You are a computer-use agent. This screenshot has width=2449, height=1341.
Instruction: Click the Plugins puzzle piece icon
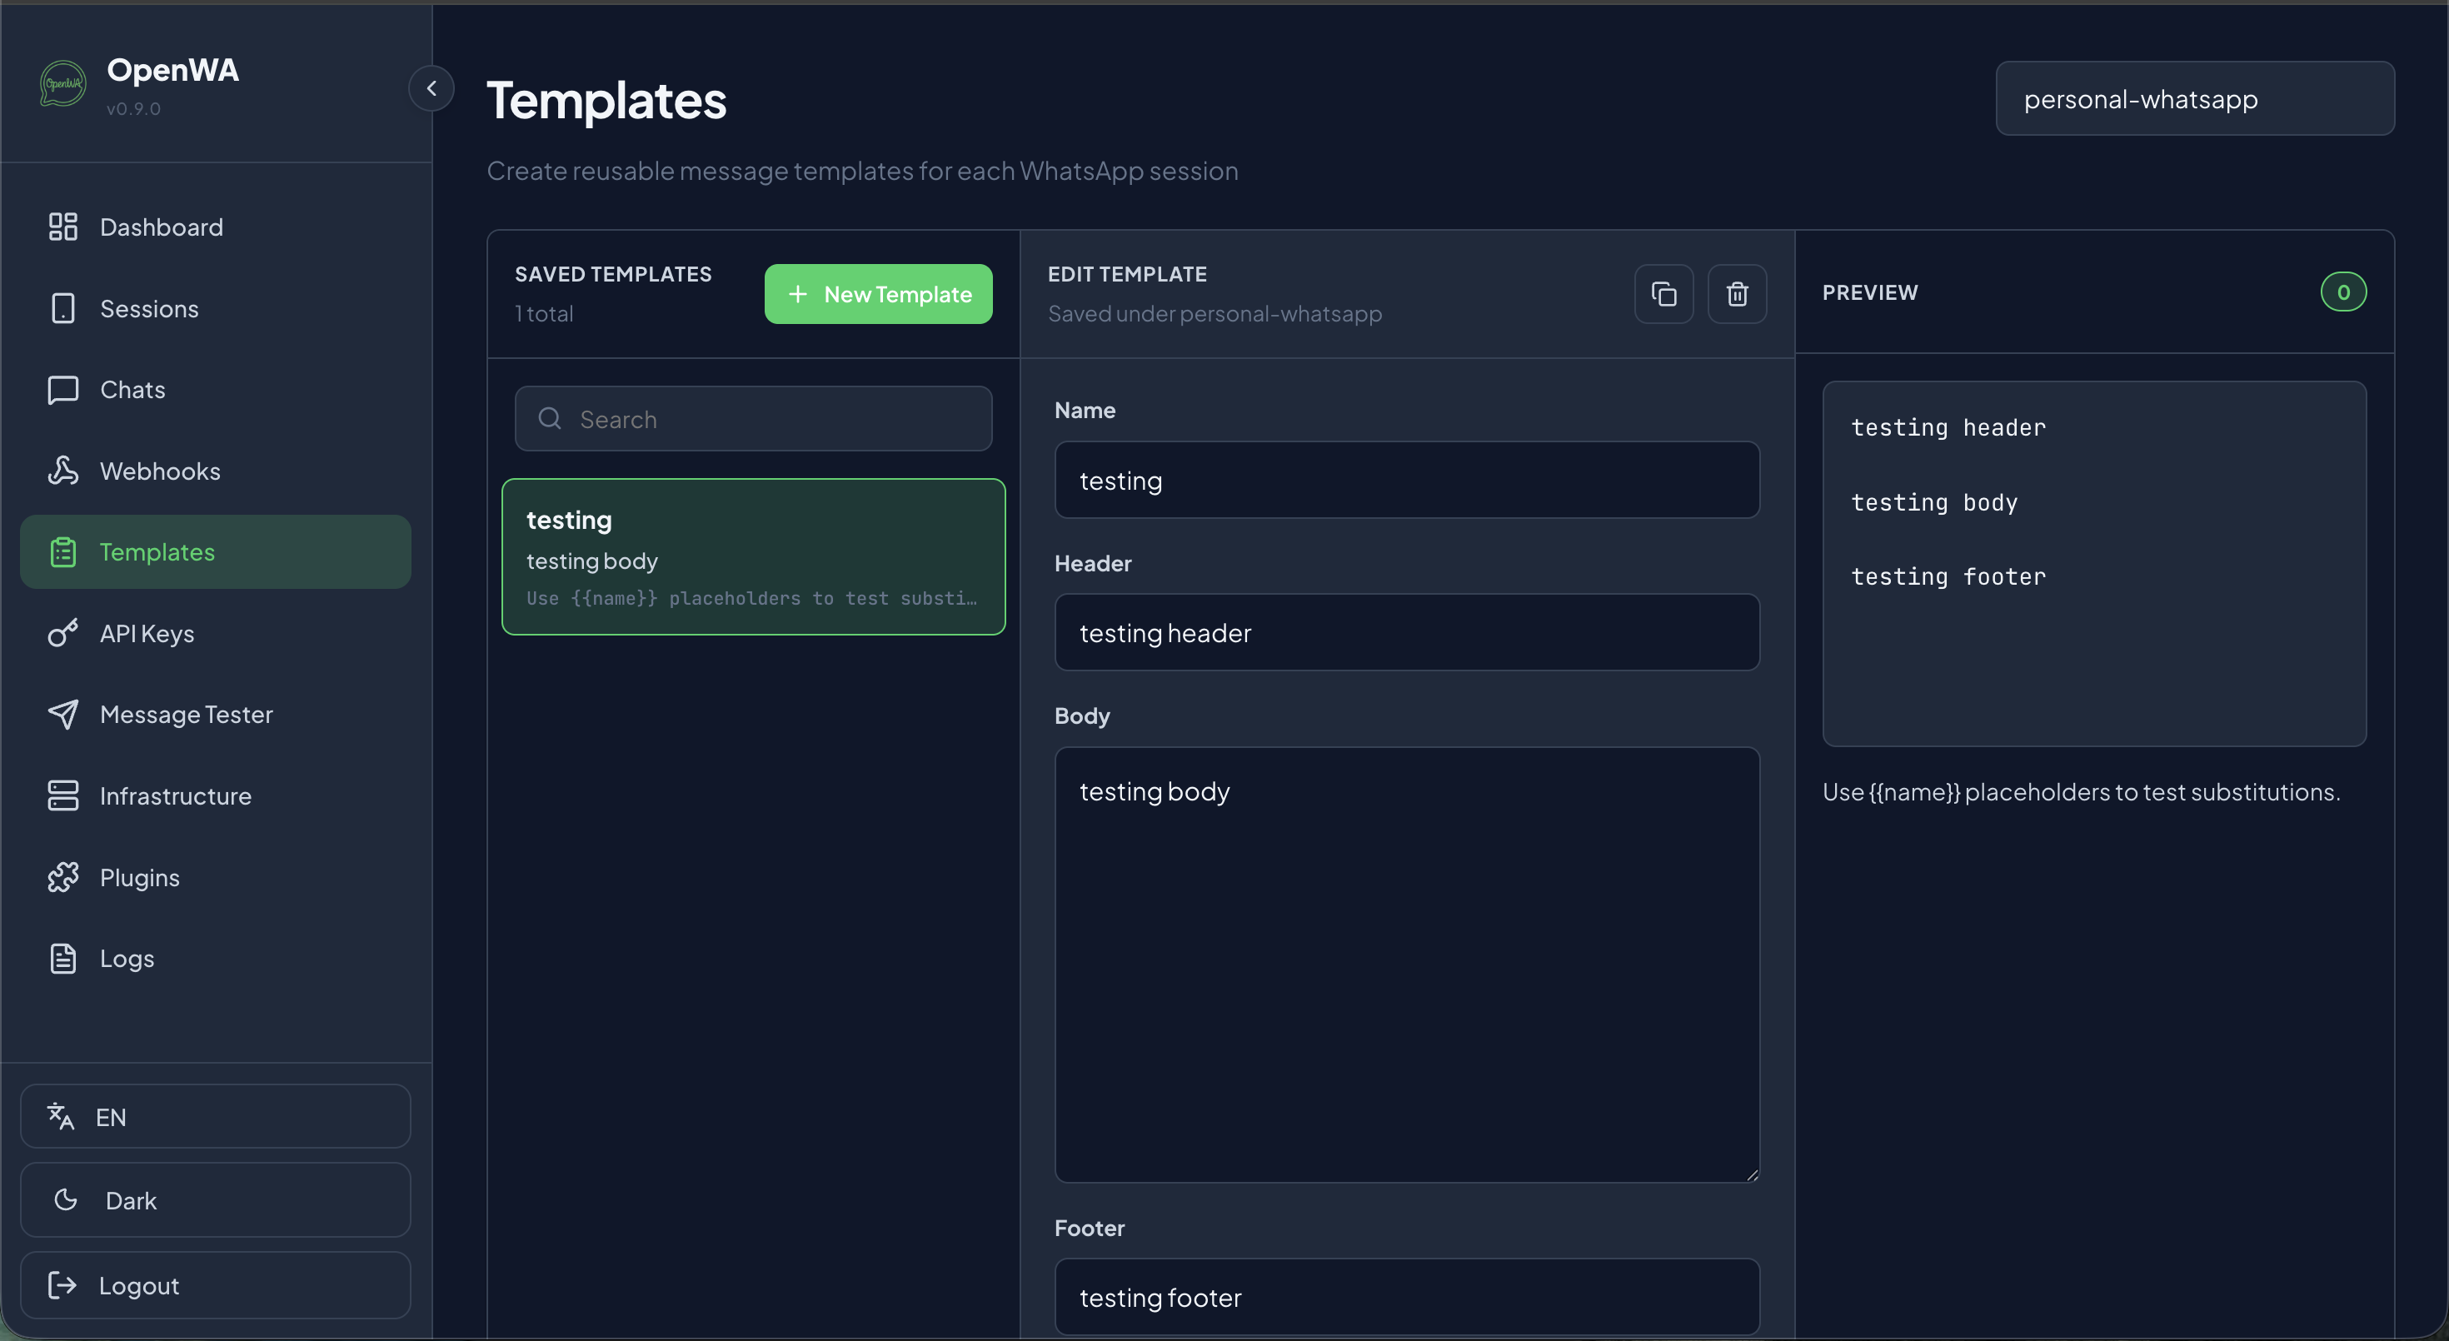(62, 877)
